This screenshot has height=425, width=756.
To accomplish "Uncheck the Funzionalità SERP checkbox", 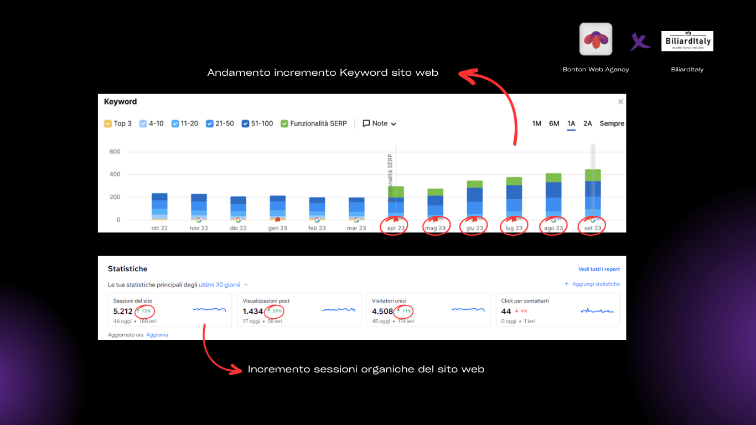I will [284, 123].
